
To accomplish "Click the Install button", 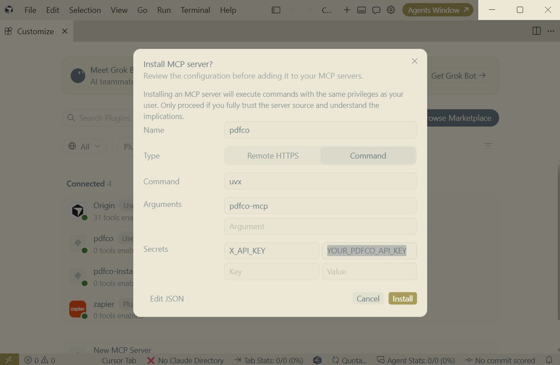I will click(x=403, y=299).
